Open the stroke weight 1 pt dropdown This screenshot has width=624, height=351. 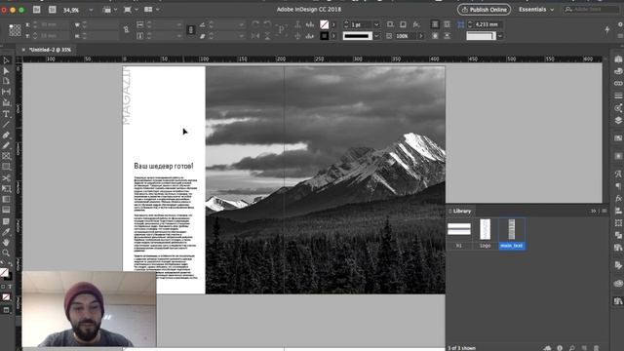click(x=376, y=24)
